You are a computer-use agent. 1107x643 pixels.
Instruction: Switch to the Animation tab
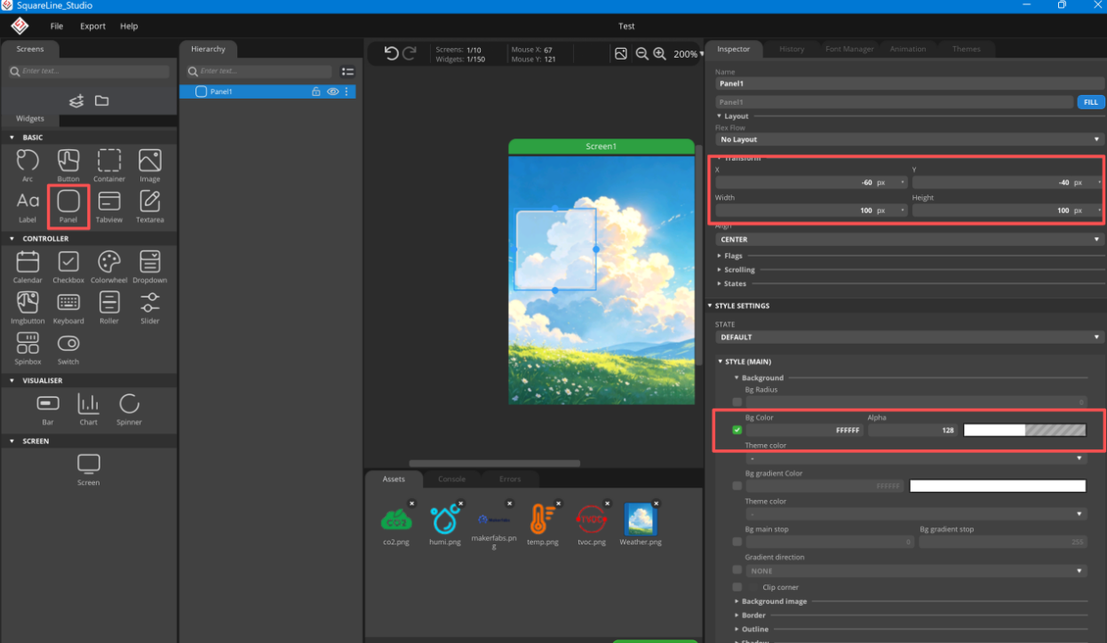pyautogui.click(x=908, y=49)
